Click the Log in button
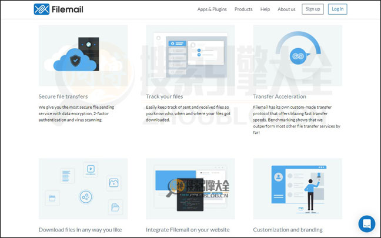 [x=337, y=9]
